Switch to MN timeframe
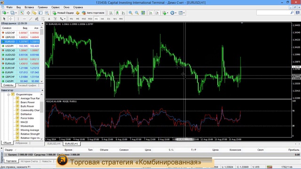The height and width of the screenshot is (169, 301). pos(121,19)
